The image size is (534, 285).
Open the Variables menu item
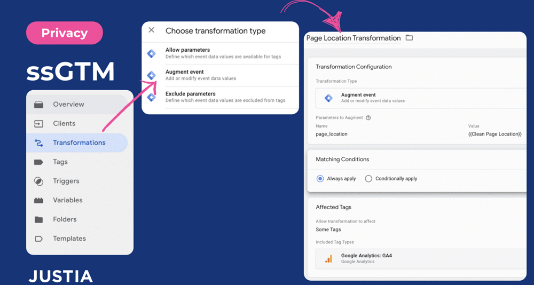click(77, 200)
